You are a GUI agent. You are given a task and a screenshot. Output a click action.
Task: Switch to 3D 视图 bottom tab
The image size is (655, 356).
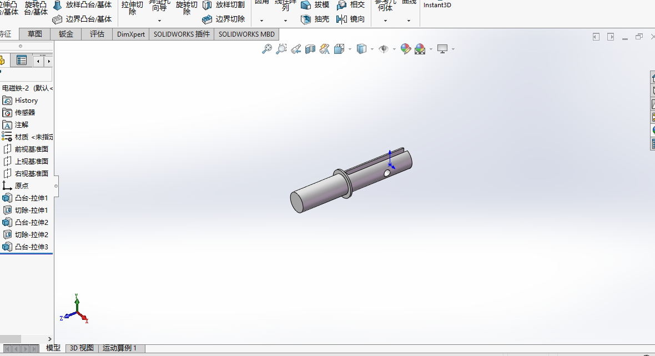82,348
